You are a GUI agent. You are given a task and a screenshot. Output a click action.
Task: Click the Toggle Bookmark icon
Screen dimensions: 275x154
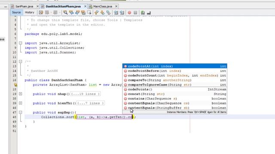point(108,12)
